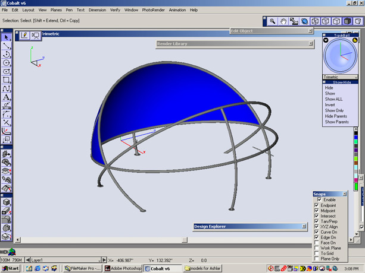Click the Zoom magnifier icon

[272, 21]
